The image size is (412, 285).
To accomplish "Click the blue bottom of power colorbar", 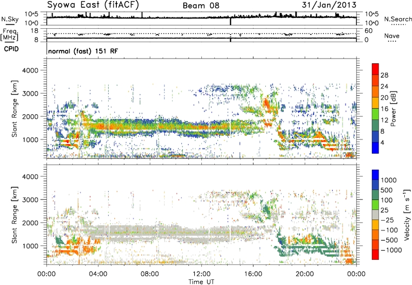I will pos(375,148).
